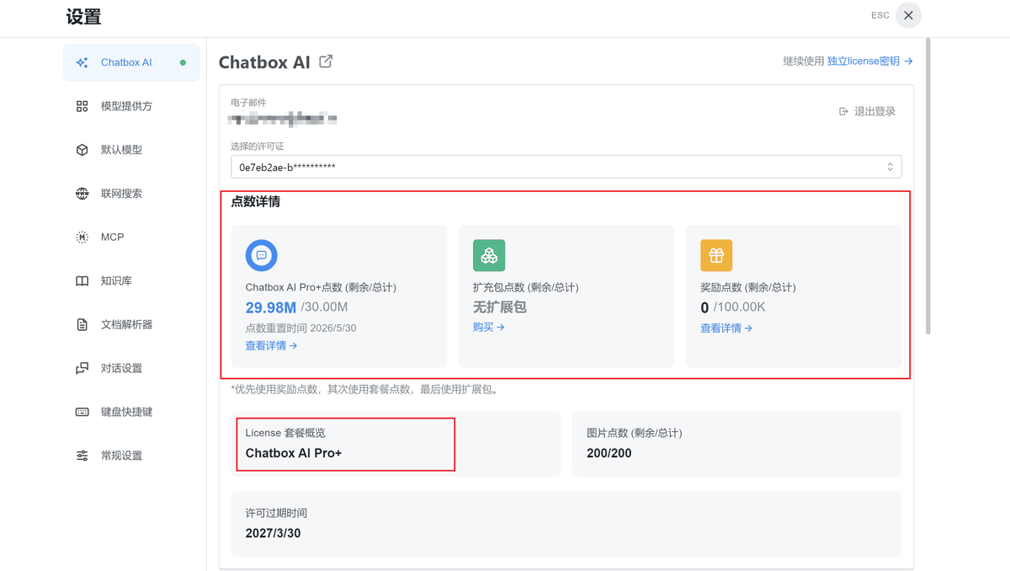Open the 文档解析器 settings tab

pos(131,325)
